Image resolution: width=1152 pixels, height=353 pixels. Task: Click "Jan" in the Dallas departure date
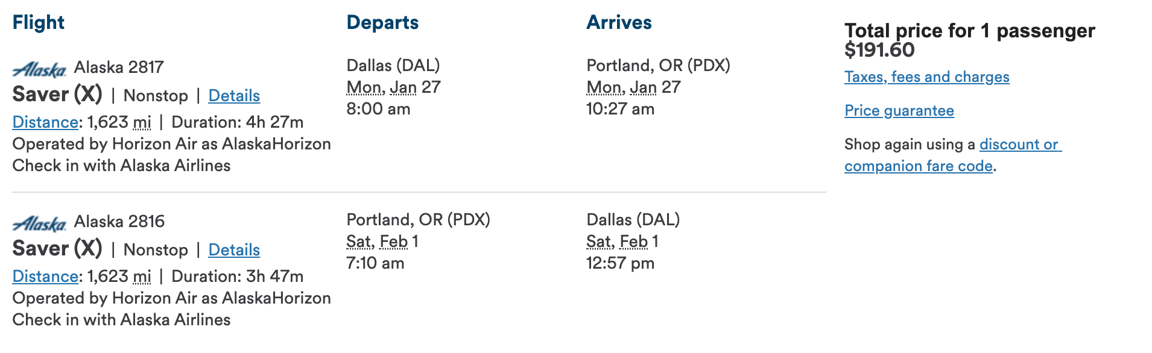(403, 87)
